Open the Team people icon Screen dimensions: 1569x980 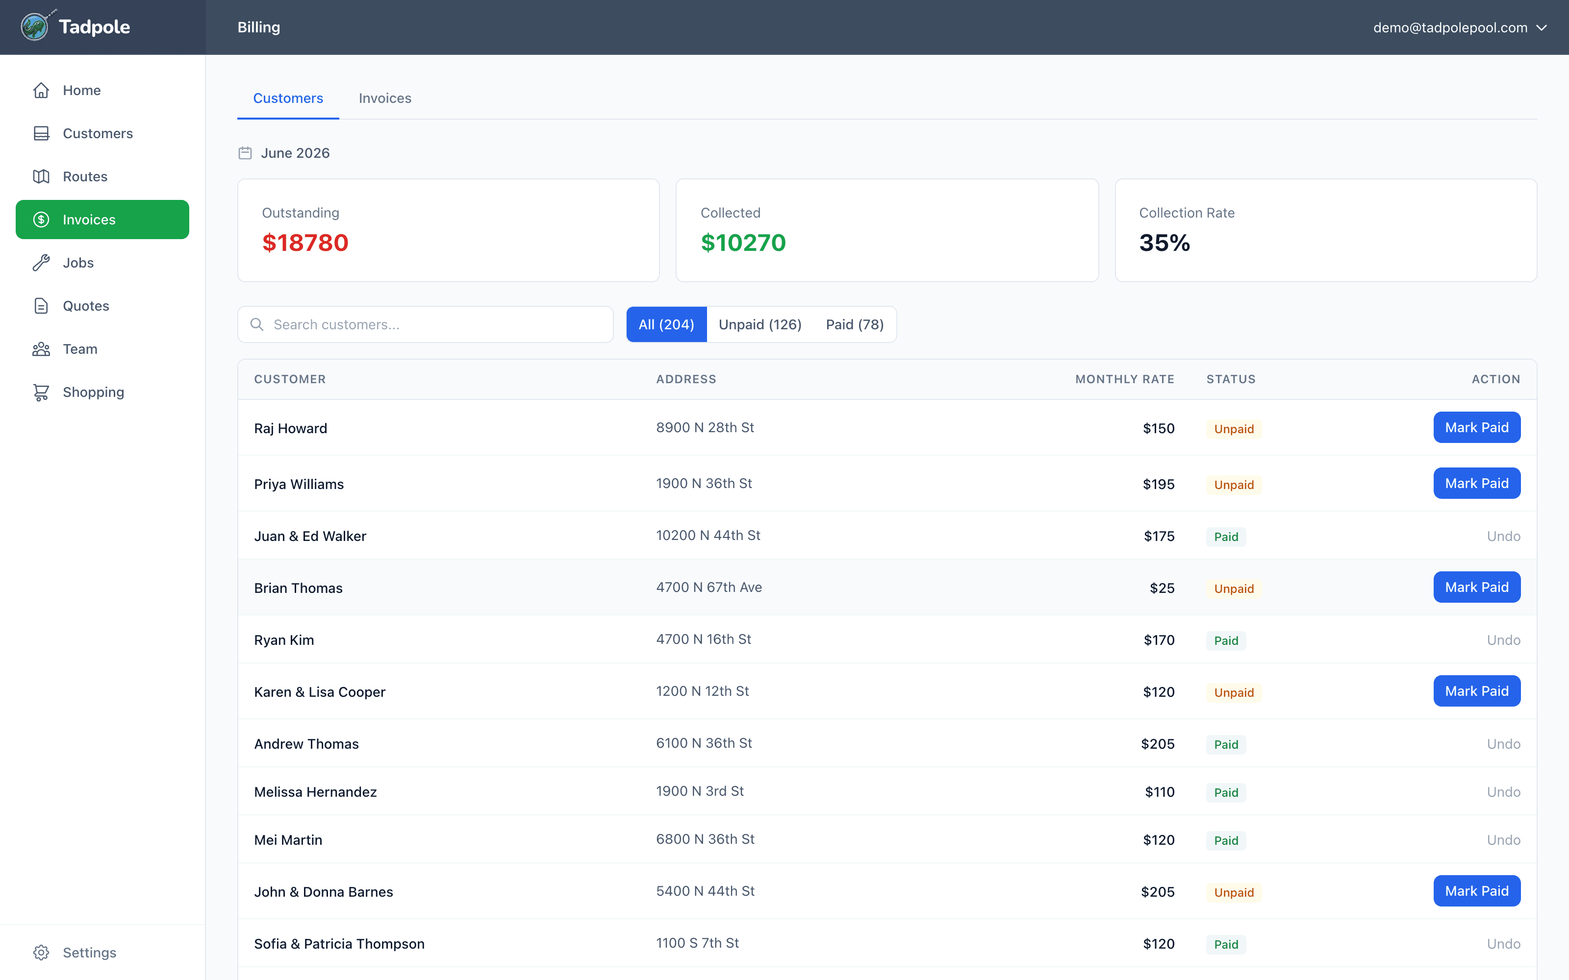[42, 349]
